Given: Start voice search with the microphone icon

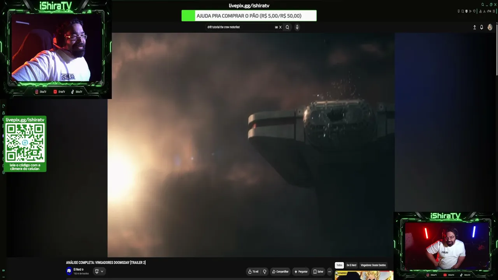Looking at the screenshot, I should click(297, 27).
